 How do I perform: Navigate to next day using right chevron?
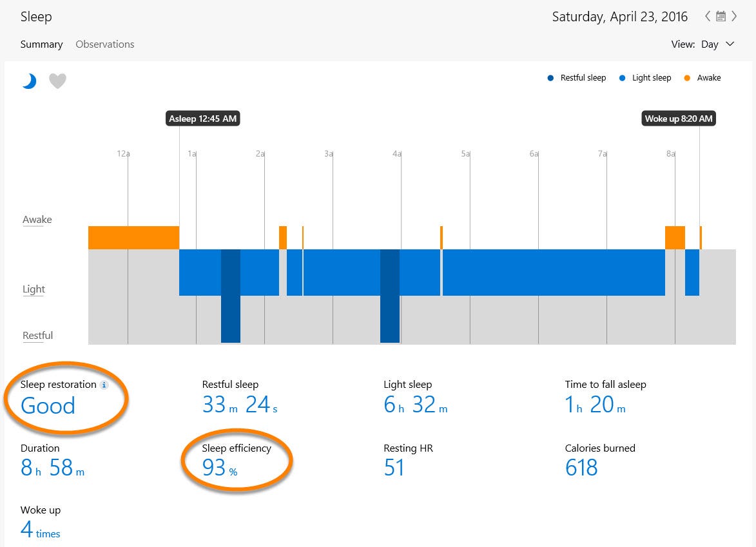pos(734,16)
